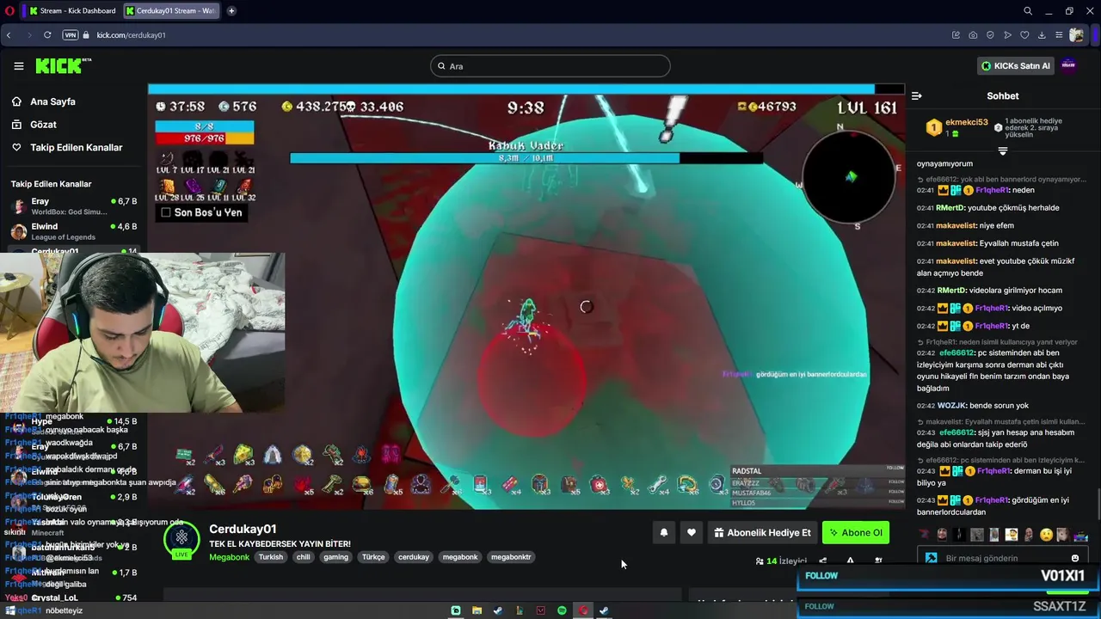Viewport: 1101px width, 619px height.
Task: Click the Turkish tag
Action: [x=271, y=557]
